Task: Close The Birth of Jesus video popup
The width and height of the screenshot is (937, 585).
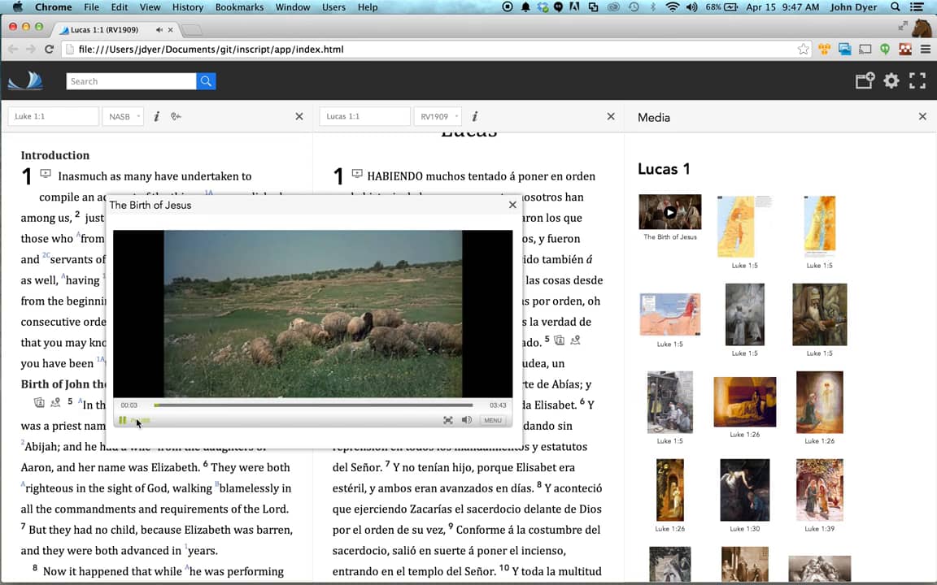Action: tap(512, 205)
